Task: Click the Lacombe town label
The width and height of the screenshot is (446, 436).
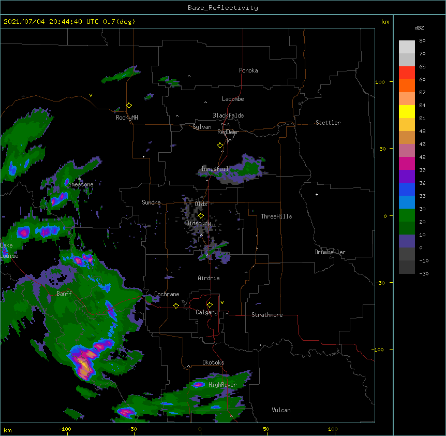Action: (233, 99)
